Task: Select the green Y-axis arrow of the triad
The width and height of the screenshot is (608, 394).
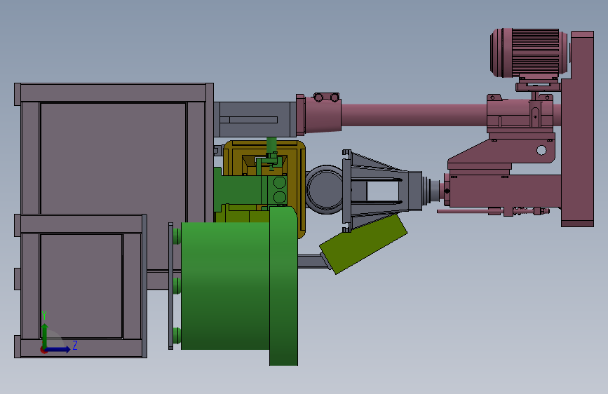Action: pyautogui.click(x=45, y=335)
